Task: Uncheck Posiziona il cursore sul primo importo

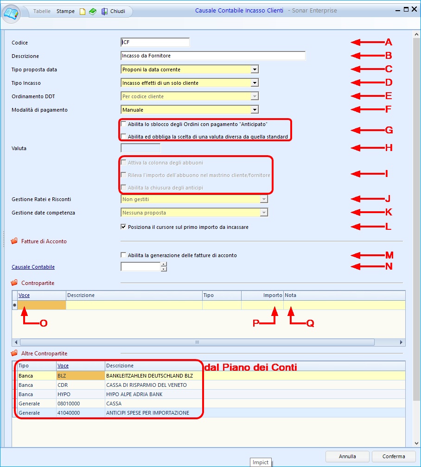Action: coord(123,227)
